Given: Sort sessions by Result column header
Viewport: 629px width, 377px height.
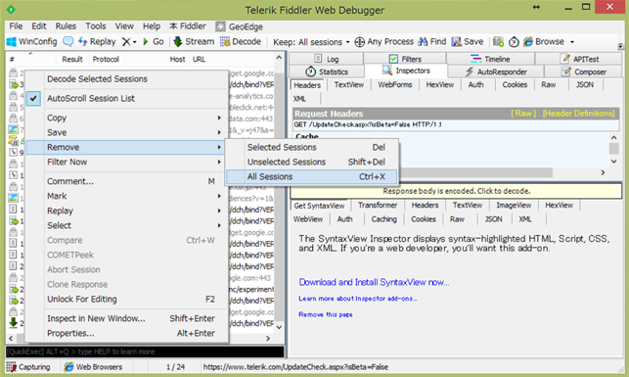Looking at the screenshot, I should click(x=72, y=60).
